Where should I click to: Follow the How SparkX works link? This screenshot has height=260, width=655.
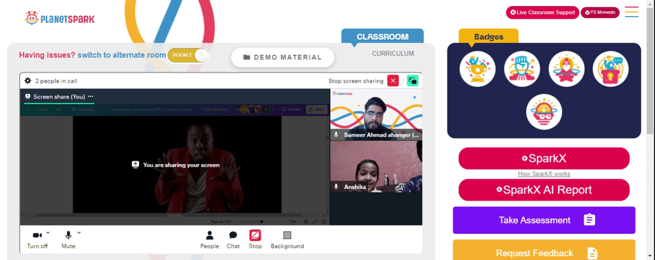click(544, 174)
